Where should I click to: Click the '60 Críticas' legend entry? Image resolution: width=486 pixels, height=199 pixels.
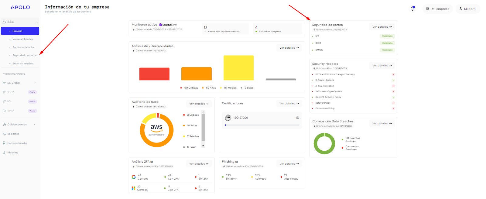pyautogui.click(x=189, y=88)
